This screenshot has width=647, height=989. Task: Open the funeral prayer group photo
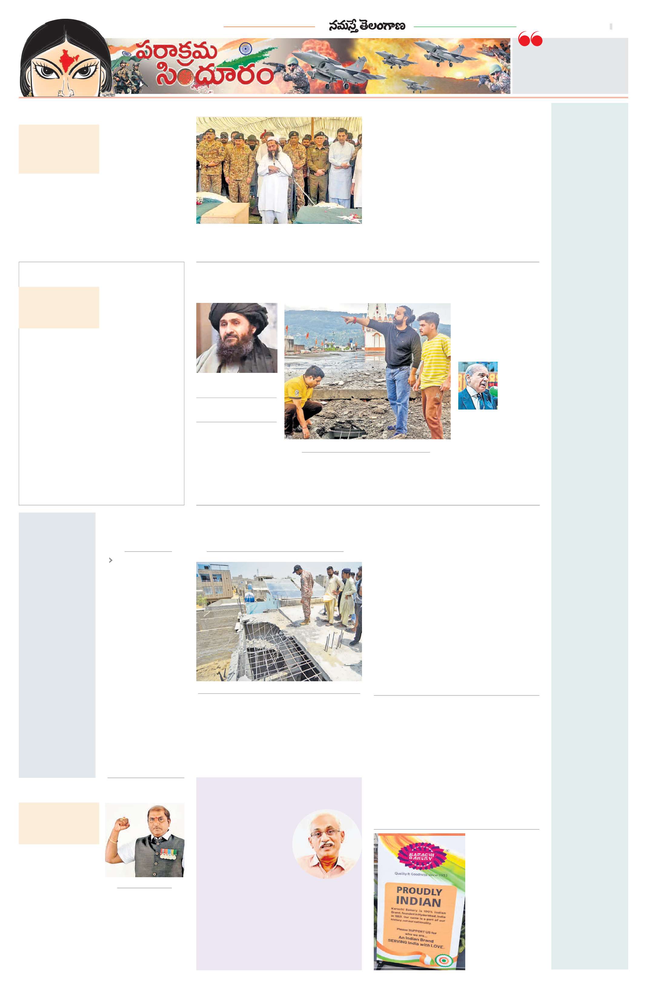coord(279,170)
